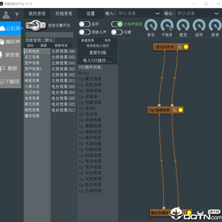Click the 添加 button
The width and height of the screenshot is (222, 222).
coord(30,46)
